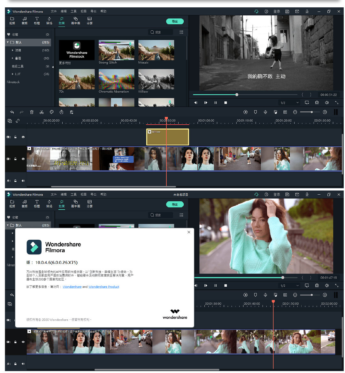Mute audio track 1 in About-dialog window

(x=23, y=364)
